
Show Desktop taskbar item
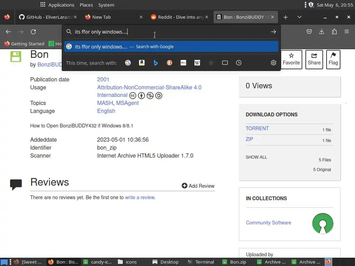point(165,262)
